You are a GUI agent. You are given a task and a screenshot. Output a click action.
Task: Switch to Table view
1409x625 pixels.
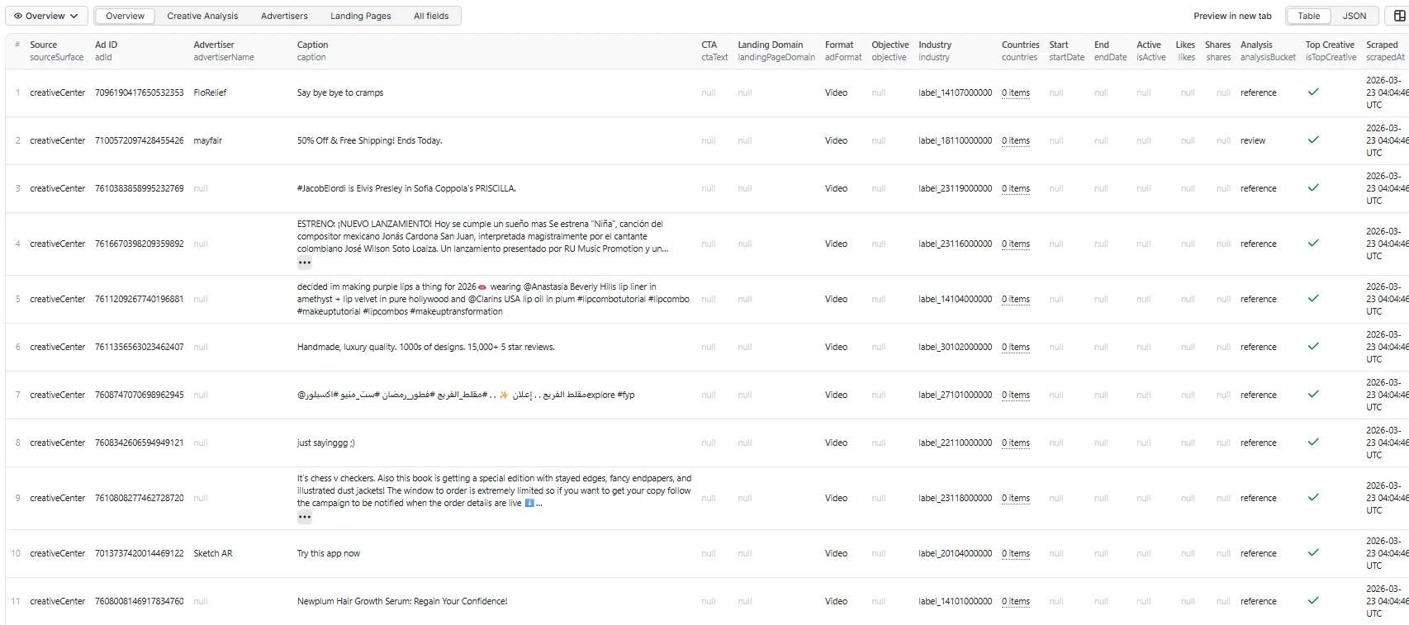pos(1308,16)
